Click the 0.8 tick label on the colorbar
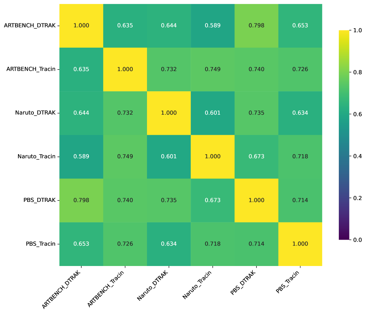Viewport: 366px width, 314px height. [358, 72]
